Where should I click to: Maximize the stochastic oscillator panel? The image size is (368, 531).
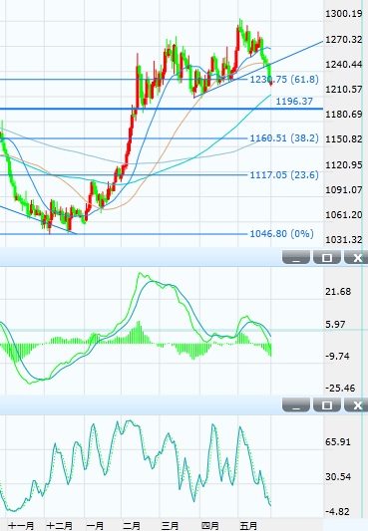pos(327,405)
